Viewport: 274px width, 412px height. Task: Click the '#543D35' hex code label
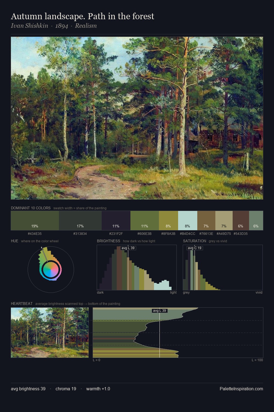coord(241,234)
